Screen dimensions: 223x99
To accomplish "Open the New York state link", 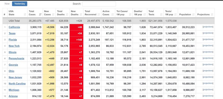I will [14, 46].
